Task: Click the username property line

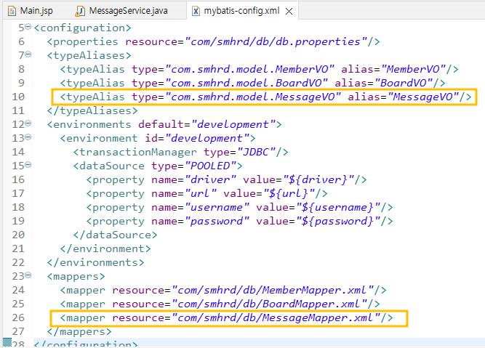Action: pyautogui.click(x=240, y=207)
